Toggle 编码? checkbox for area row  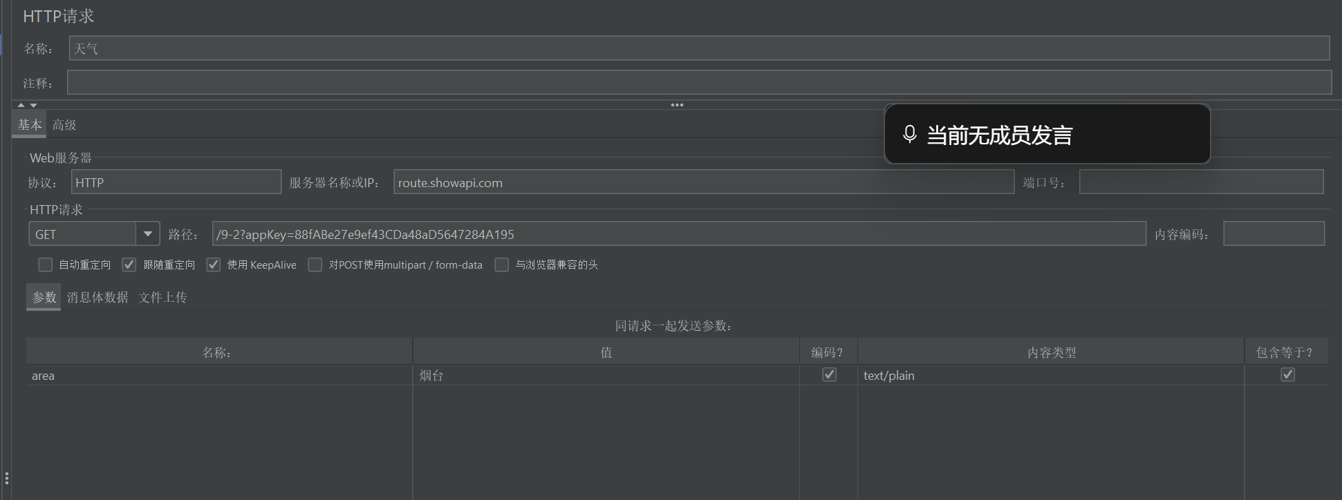pyautogui.click(x=830, y=374)
